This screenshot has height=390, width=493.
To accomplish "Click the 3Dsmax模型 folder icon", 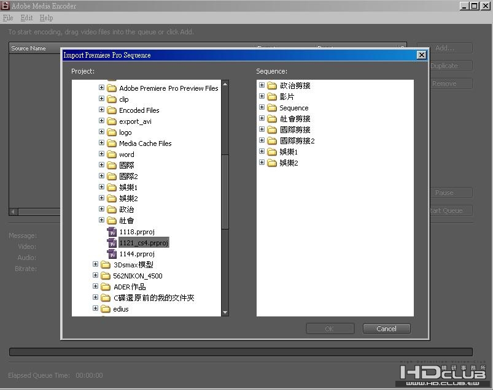I will click(106, 265).
